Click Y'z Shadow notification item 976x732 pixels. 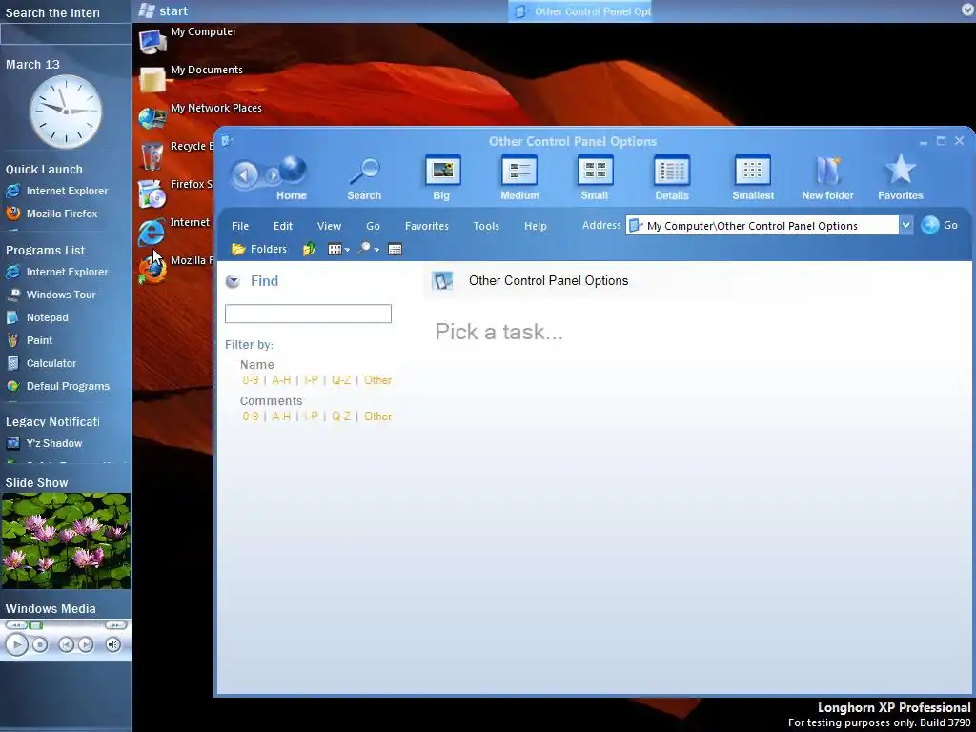click(44, 443)
